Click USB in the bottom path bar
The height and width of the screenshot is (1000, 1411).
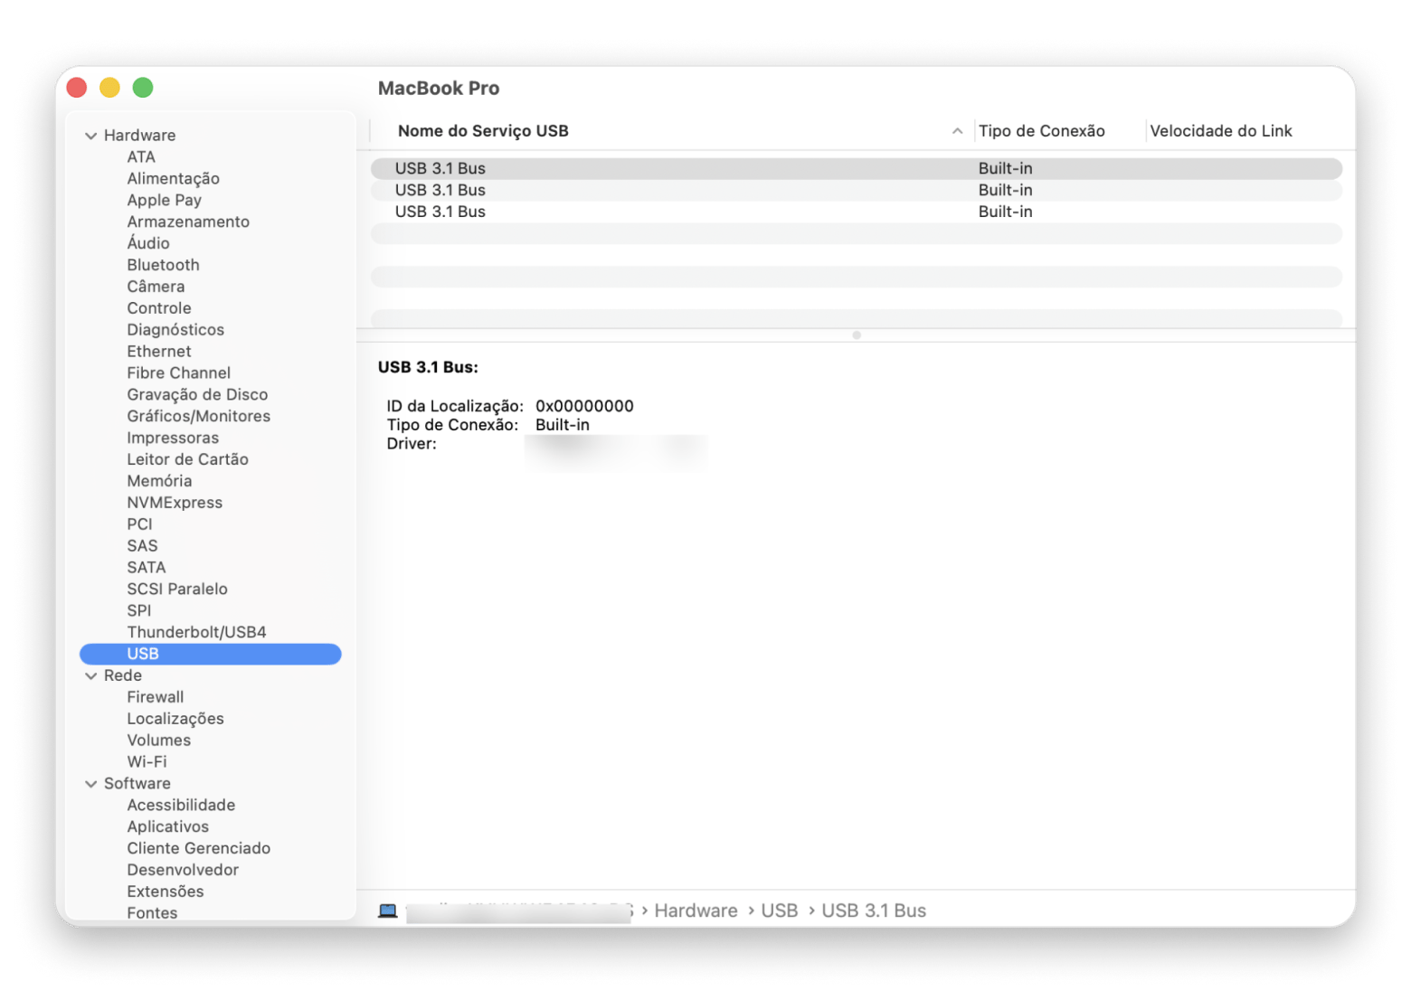pos(779,910)
